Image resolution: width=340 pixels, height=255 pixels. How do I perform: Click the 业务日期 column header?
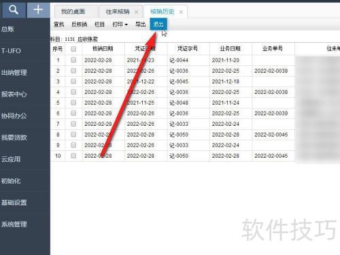231,49
